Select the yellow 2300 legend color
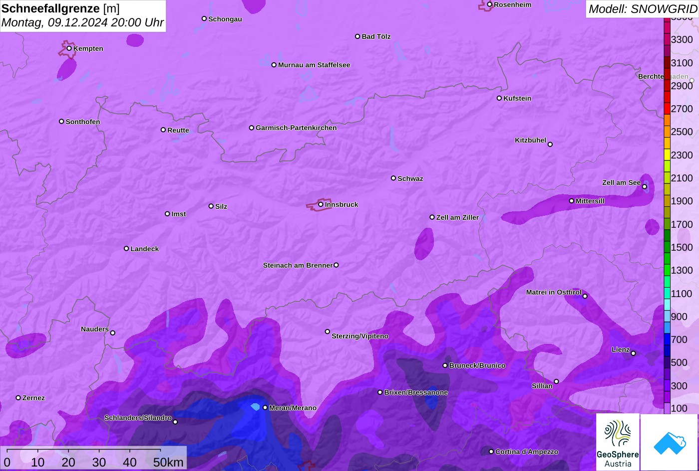Viewport: 699px width, 471px height. 667,155
